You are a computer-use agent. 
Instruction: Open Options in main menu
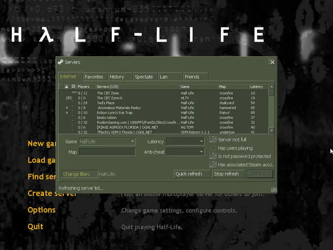click(x=42, y=210)
